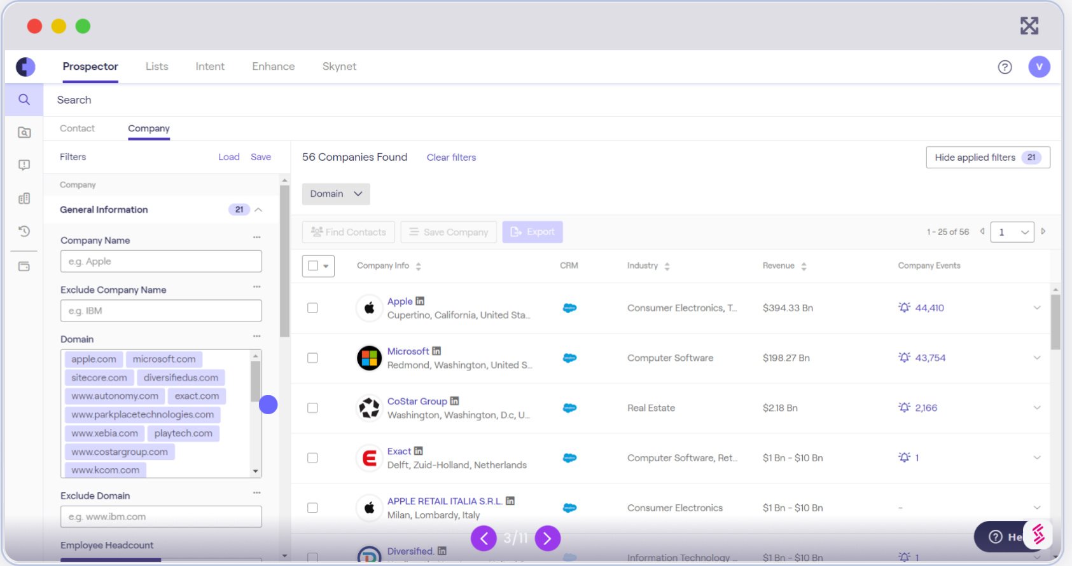This screenshot has height=566, width=1072.
Task: Click Hide applied filters button
Action: click(x=988, y=158)
